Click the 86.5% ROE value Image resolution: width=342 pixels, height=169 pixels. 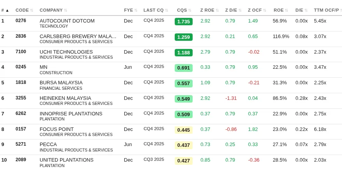(x=280, y=98)
